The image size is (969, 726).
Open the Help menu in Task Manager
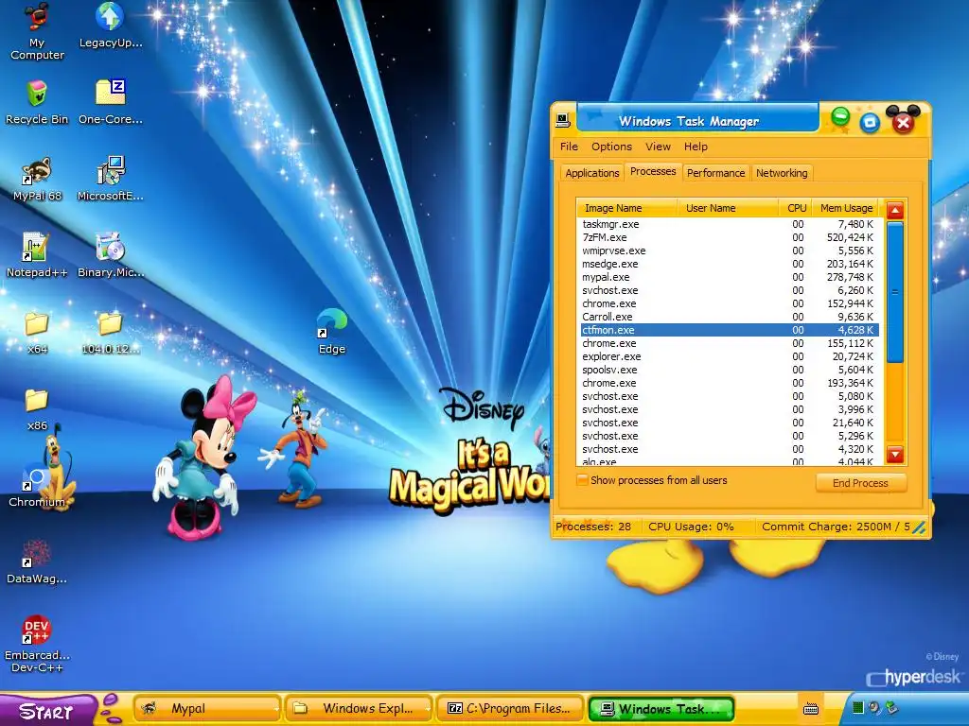[x=696, y=147]
